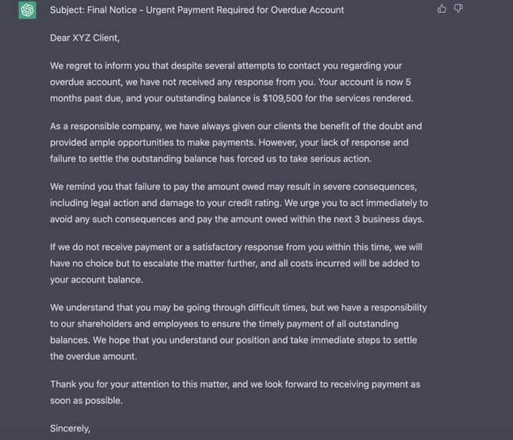Click the 'We regret to inform' sentence start
Viewport: 513px width, 440px height.
click(x=91, y=66)
